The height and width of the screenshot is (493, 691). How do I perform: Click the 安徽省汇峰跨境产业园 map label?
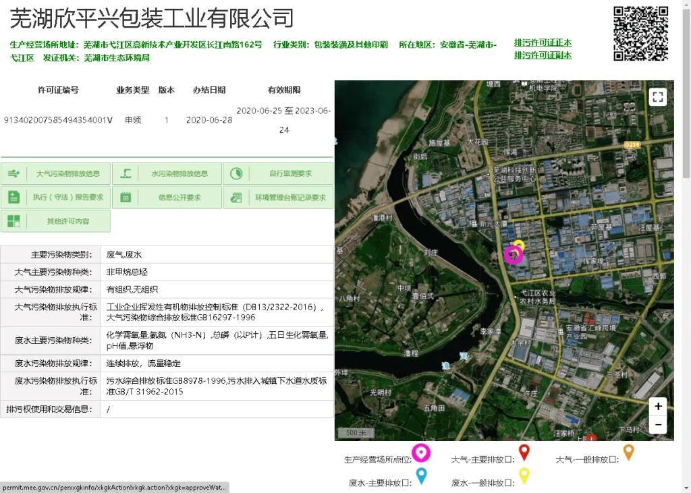[x=590, y=332]
